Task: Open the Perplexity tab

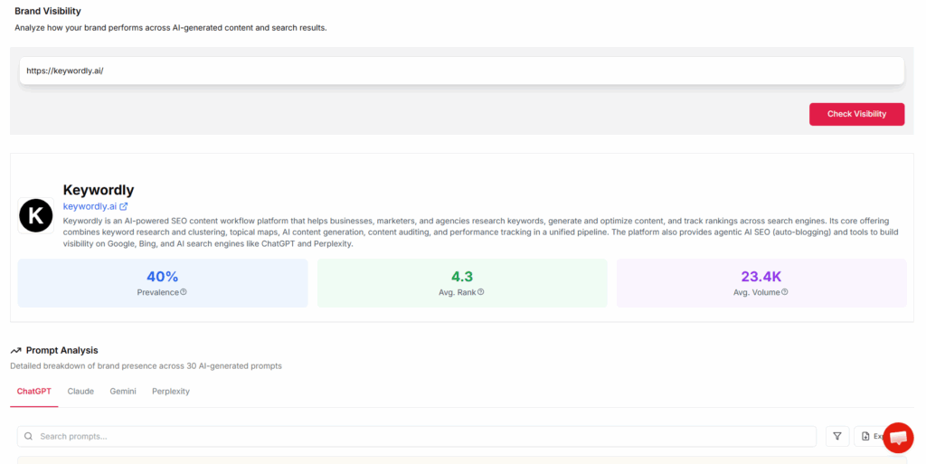Action: coord(171,392)
